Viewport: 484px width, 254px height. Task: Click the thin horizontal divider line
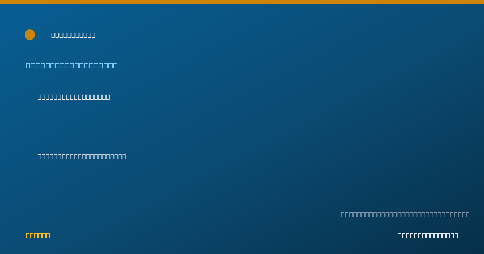tap(242, 192)
